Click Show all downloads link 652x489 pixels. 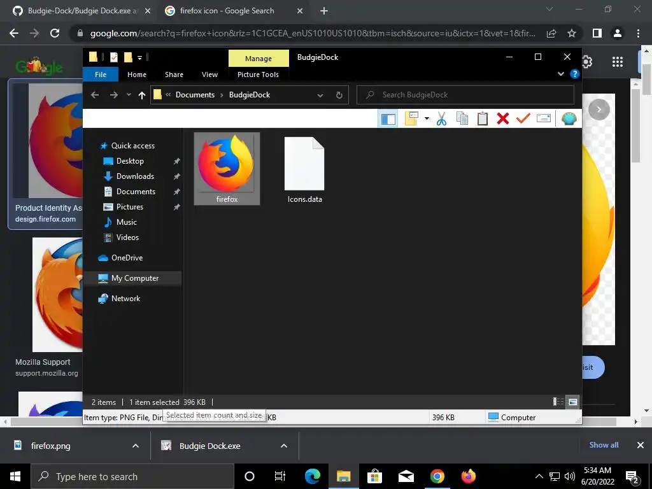point(604,445)
